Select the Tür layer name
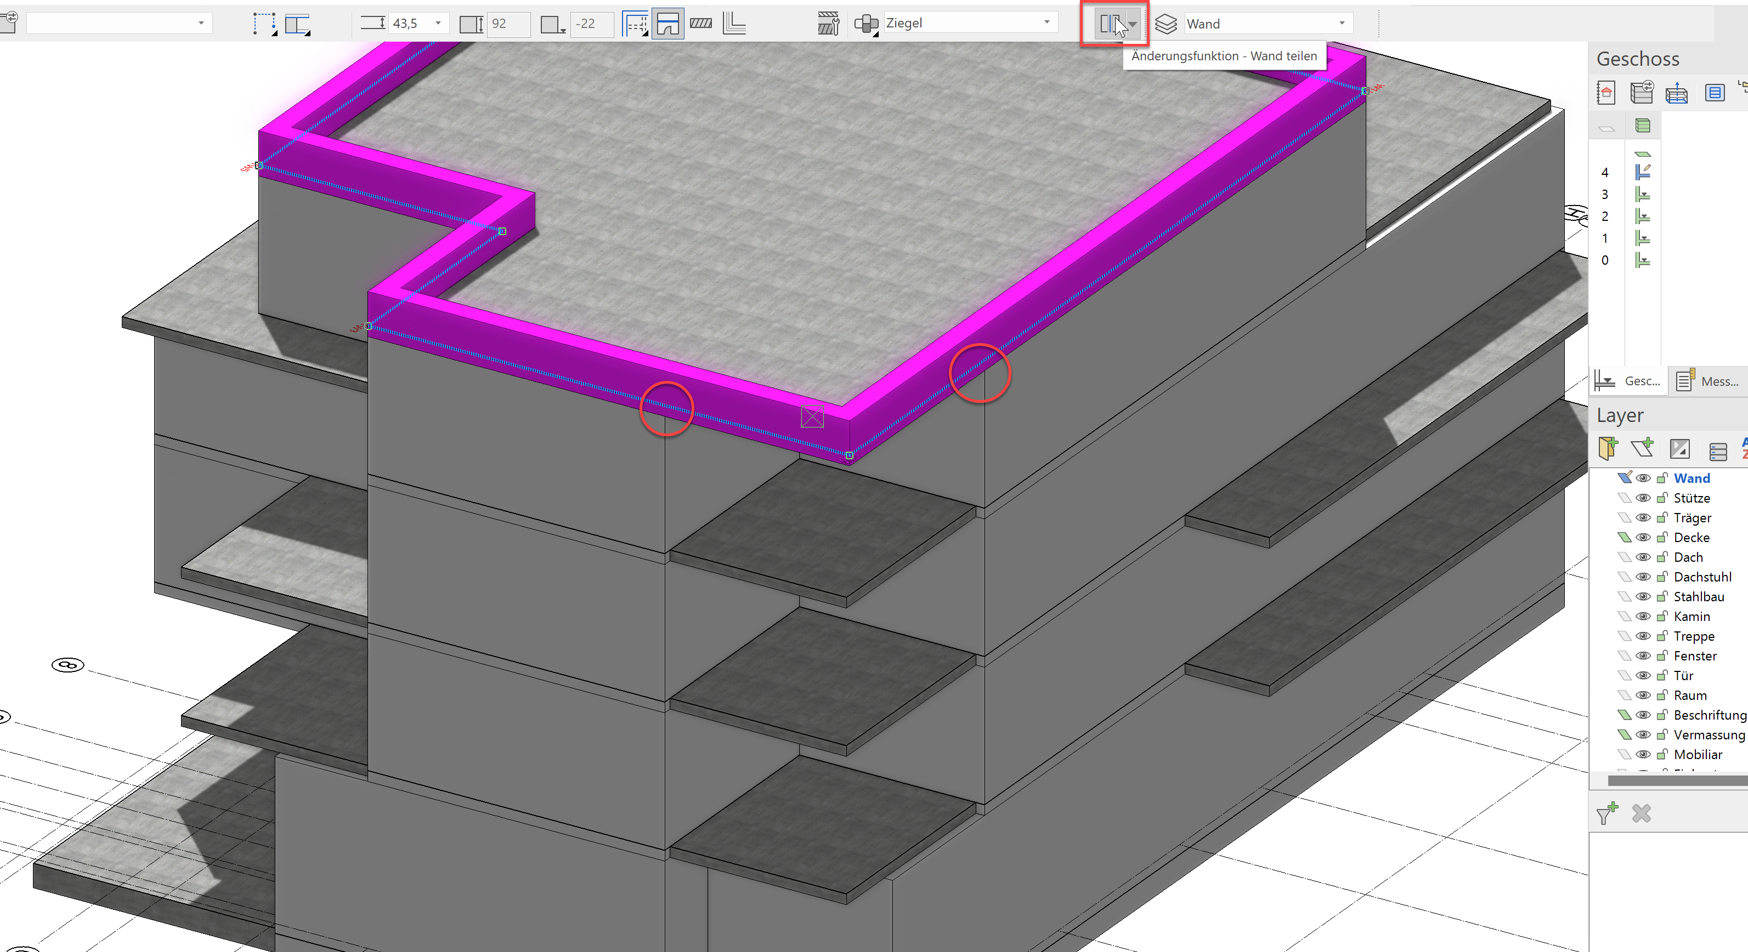The height and width of the screenshot is (952, 1748). (x=1683, y=675)
